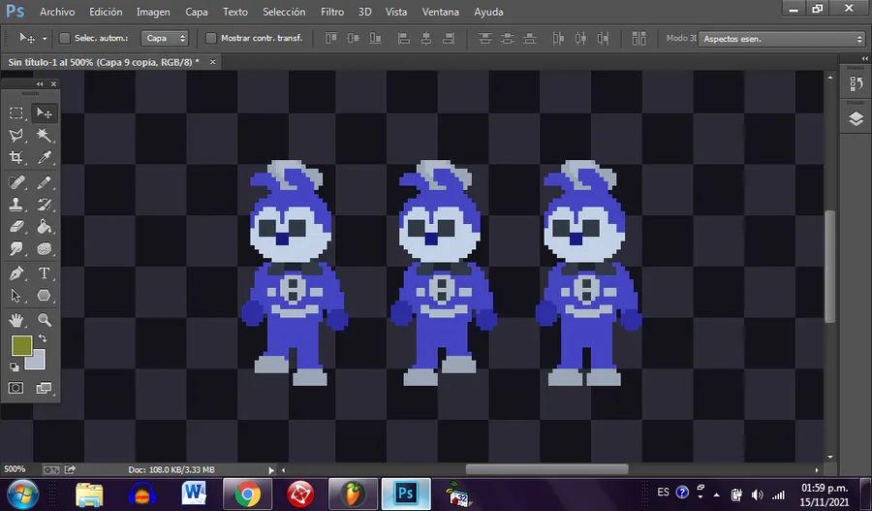The height and width of the screenshot is (511, 872).
Task: Close the Sin título-1 document tab
Action: [x=212, y=62]
